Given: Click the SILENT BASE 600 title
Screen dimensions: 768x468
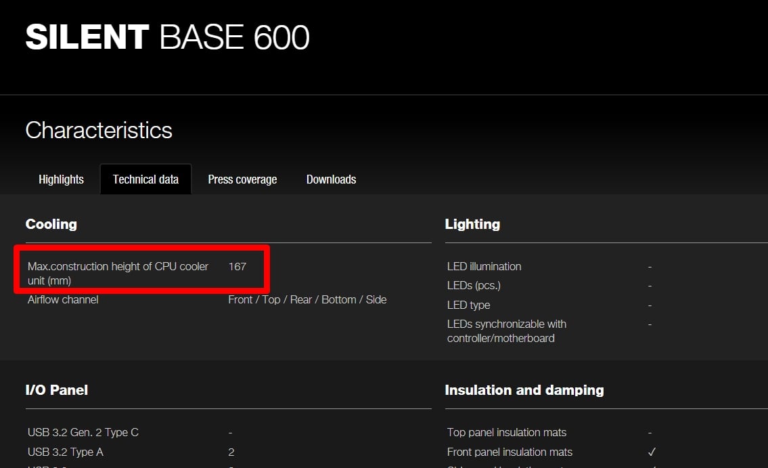Looking at the screenshot, I should point(168,37).
